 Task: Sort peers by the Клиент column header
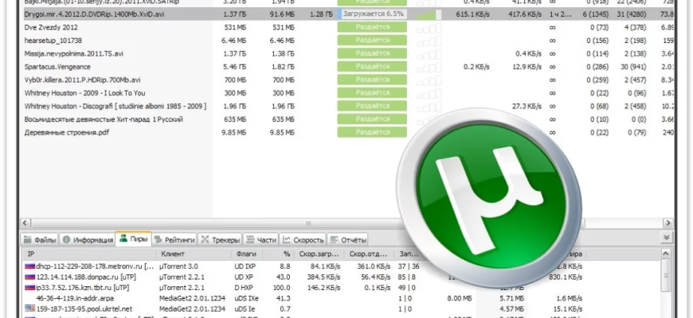(194, 254)
